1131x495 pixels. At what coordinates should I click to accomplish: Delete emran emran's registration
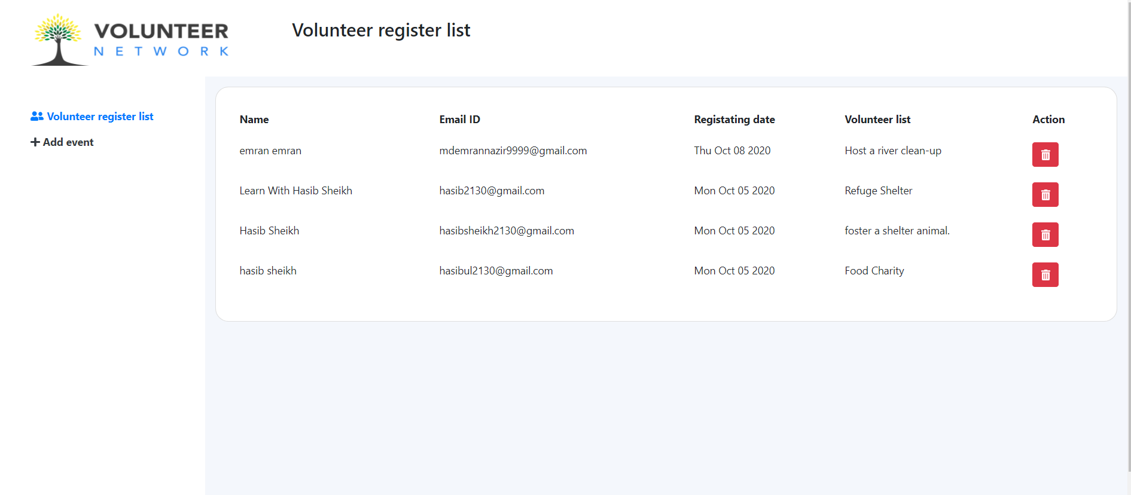(1045, 154)
